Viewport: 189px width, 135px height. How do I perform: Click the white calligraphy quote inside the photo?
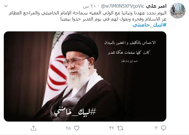click(129, 47)
